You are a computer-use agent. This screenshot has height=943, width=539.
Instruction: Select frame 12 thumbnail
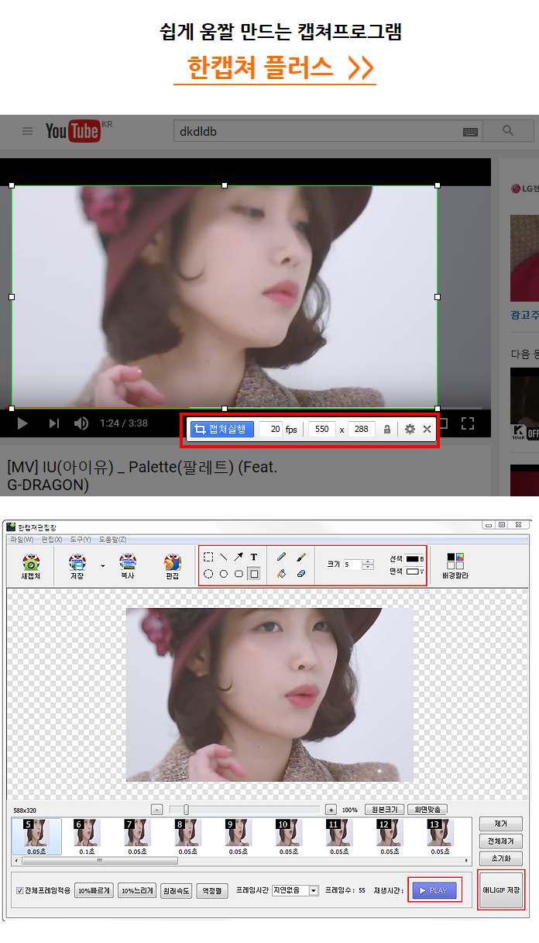point(390,837)
